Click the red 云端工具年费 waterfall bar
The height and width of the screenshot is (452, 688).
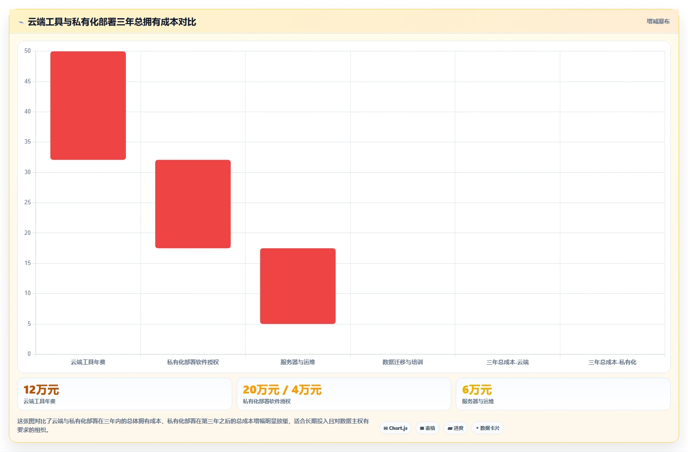click(x=88, y=105)
